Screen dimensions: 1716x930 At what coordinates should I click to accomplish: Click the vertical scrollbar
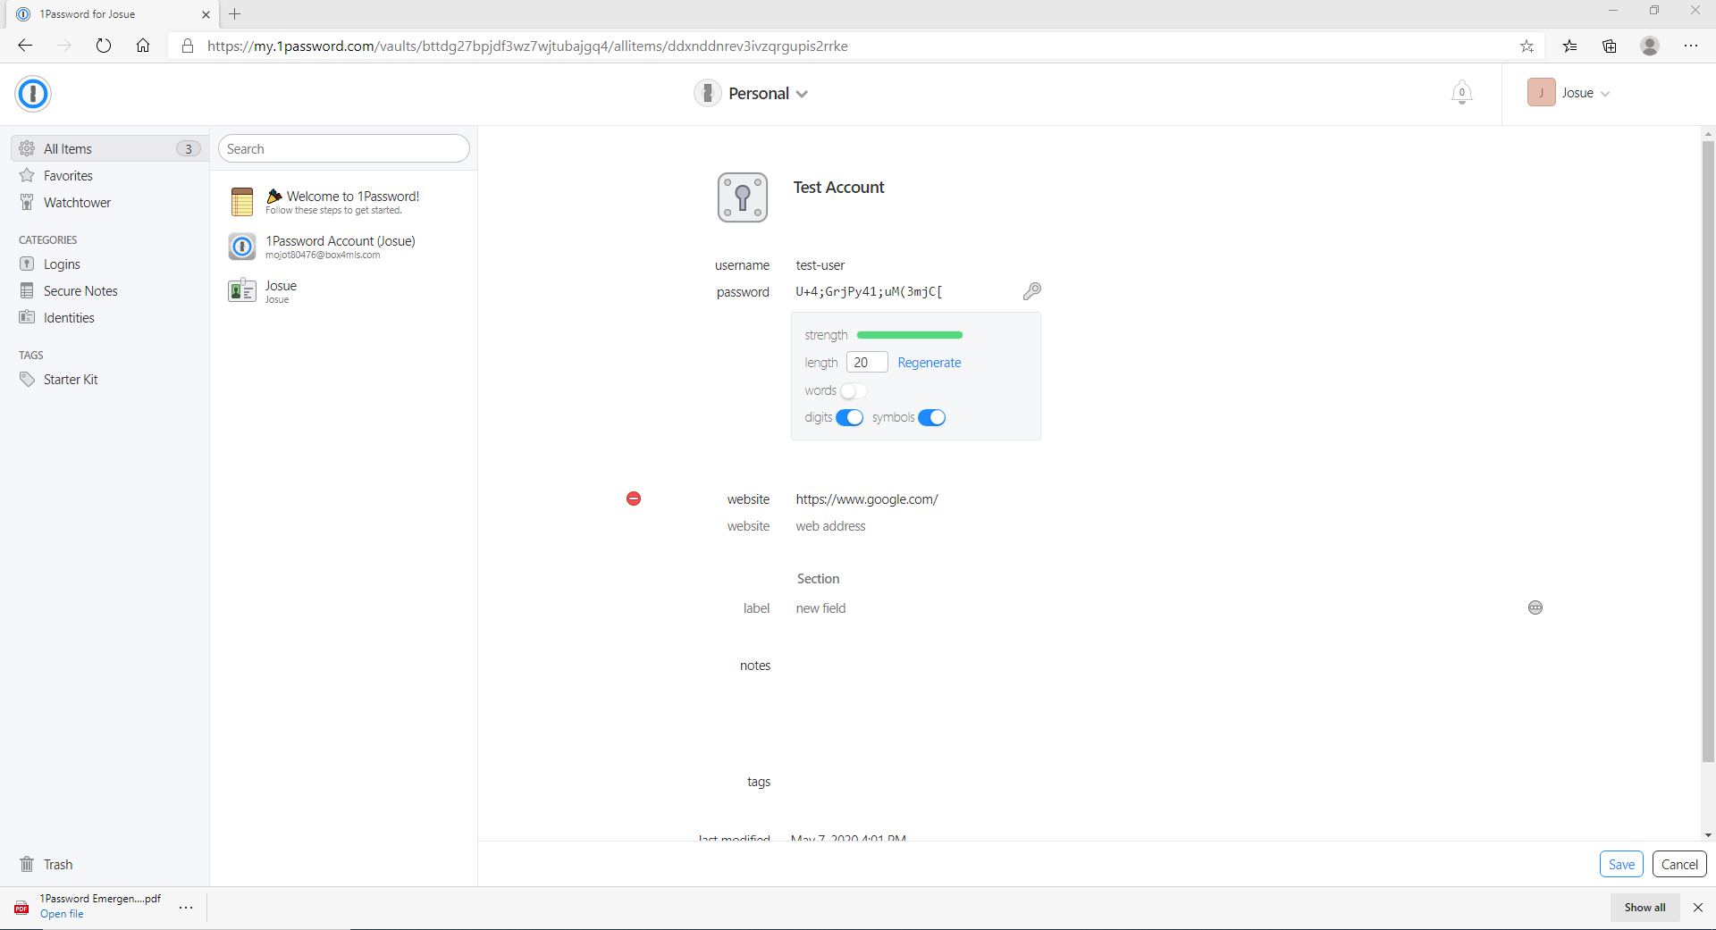(x=1708, y=451)
